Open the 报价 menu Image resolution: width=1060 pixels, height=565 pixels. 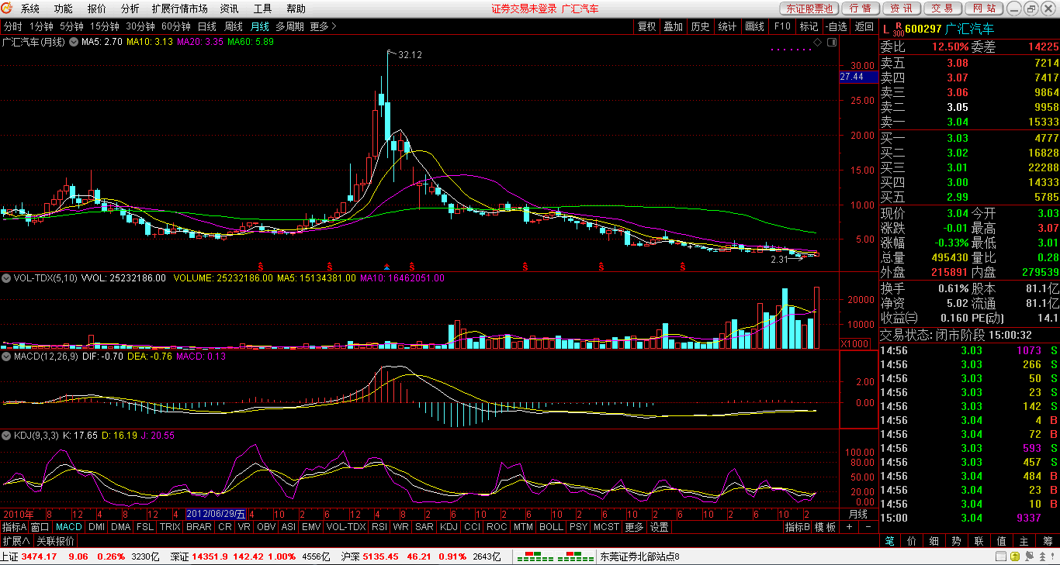tap(97, 9)
